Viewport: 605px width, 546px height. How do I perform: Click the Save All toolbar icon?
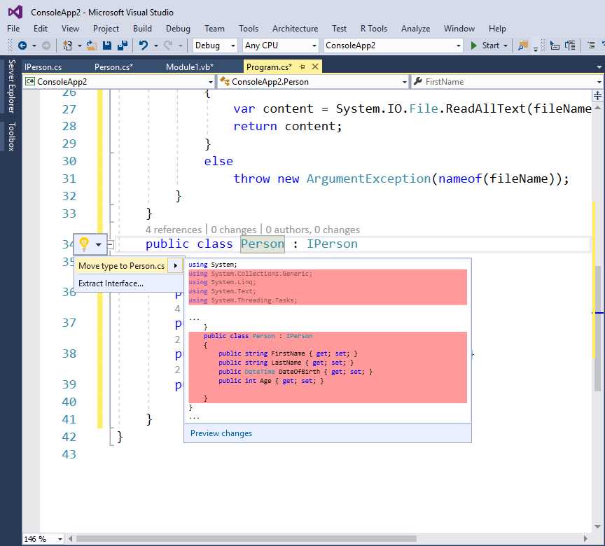(x=122, y=45)
